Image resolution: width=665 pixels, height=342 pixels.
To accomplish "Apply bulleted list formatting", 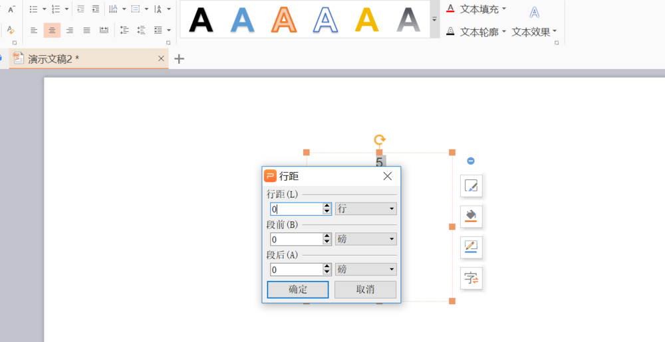I will [33, 9].
